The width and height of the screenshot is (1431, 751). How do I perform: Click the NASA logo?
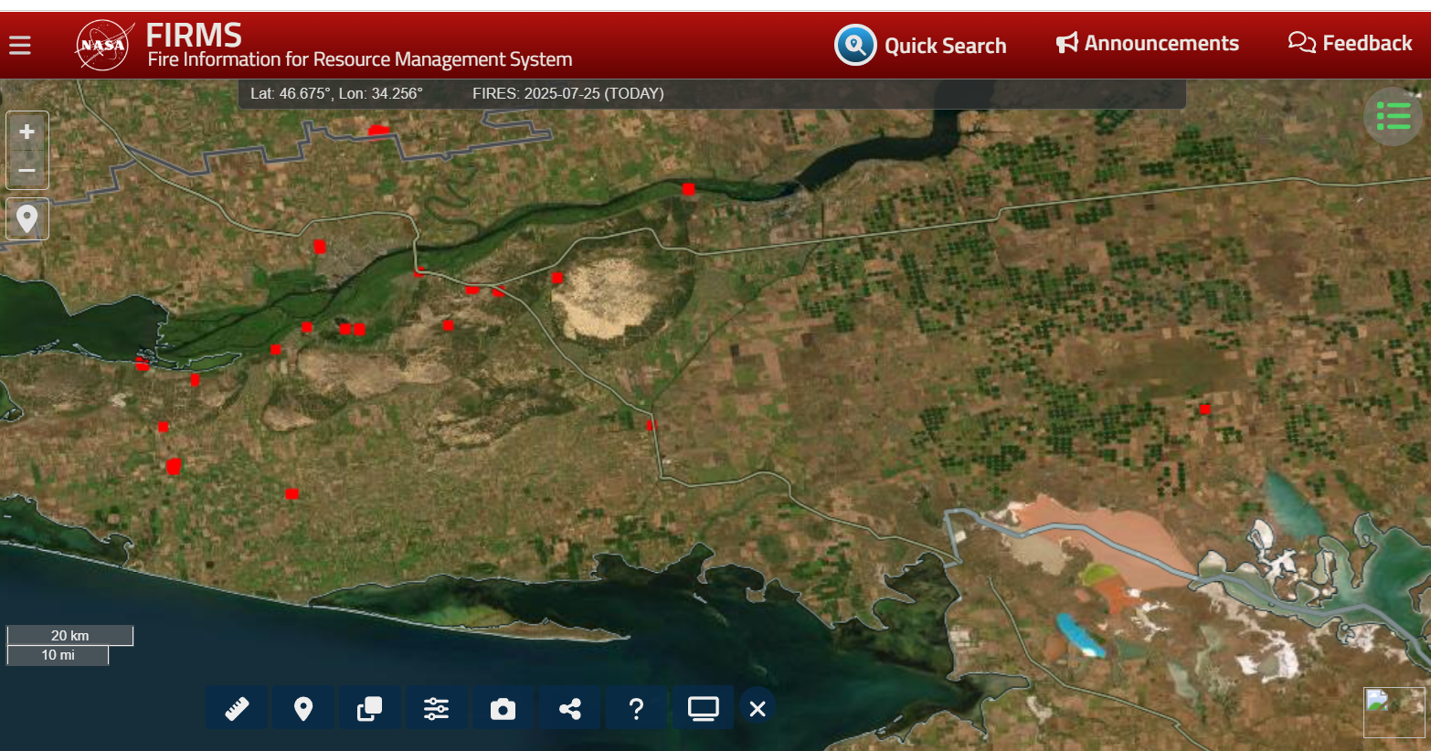point(103,45)
